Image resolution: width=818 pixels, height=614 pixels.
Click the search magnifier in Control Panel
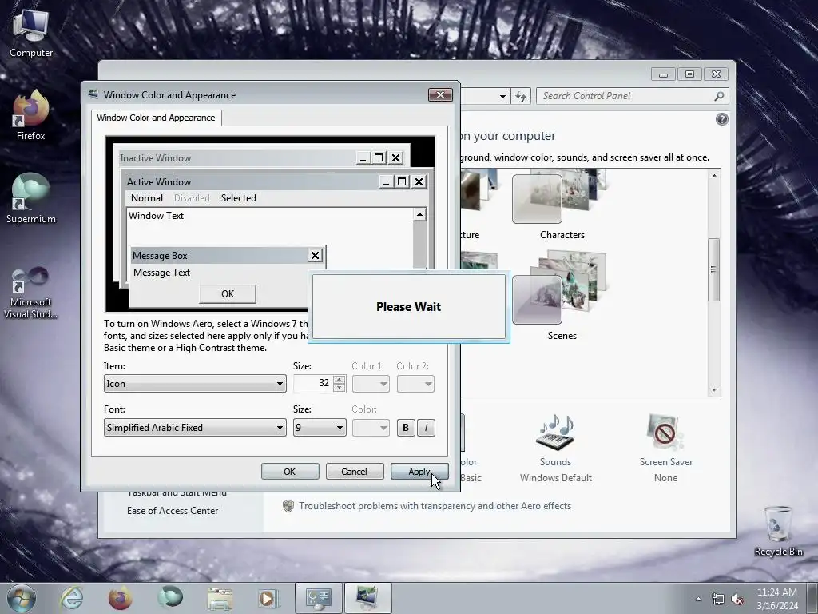click(719, 96)
